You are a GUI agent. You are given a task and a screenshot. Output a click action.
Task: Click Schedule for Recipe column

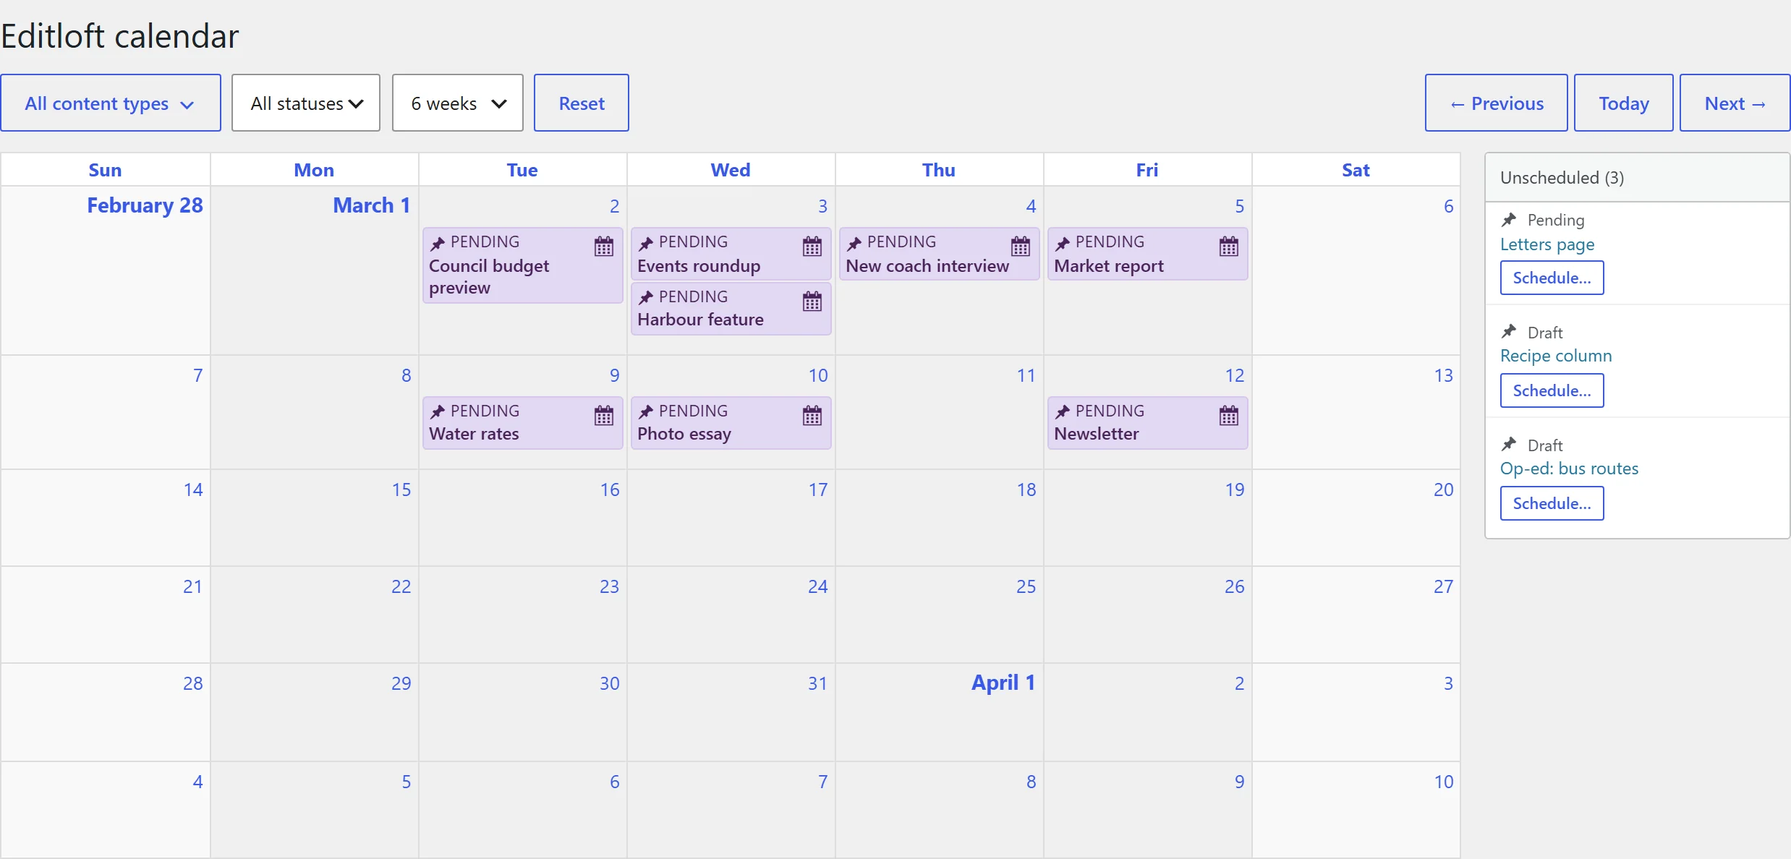(x=1552, y=390)
